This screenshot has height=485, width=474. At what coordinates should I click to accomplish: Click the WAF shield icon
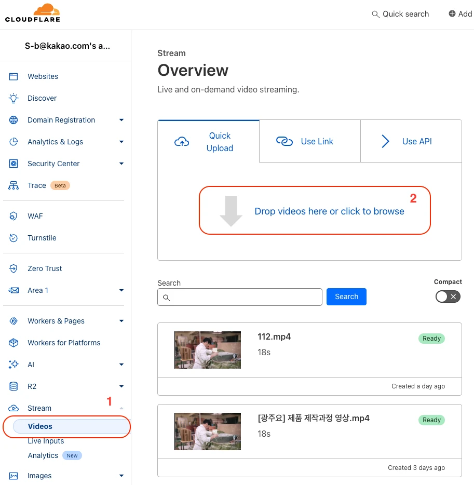13,216
